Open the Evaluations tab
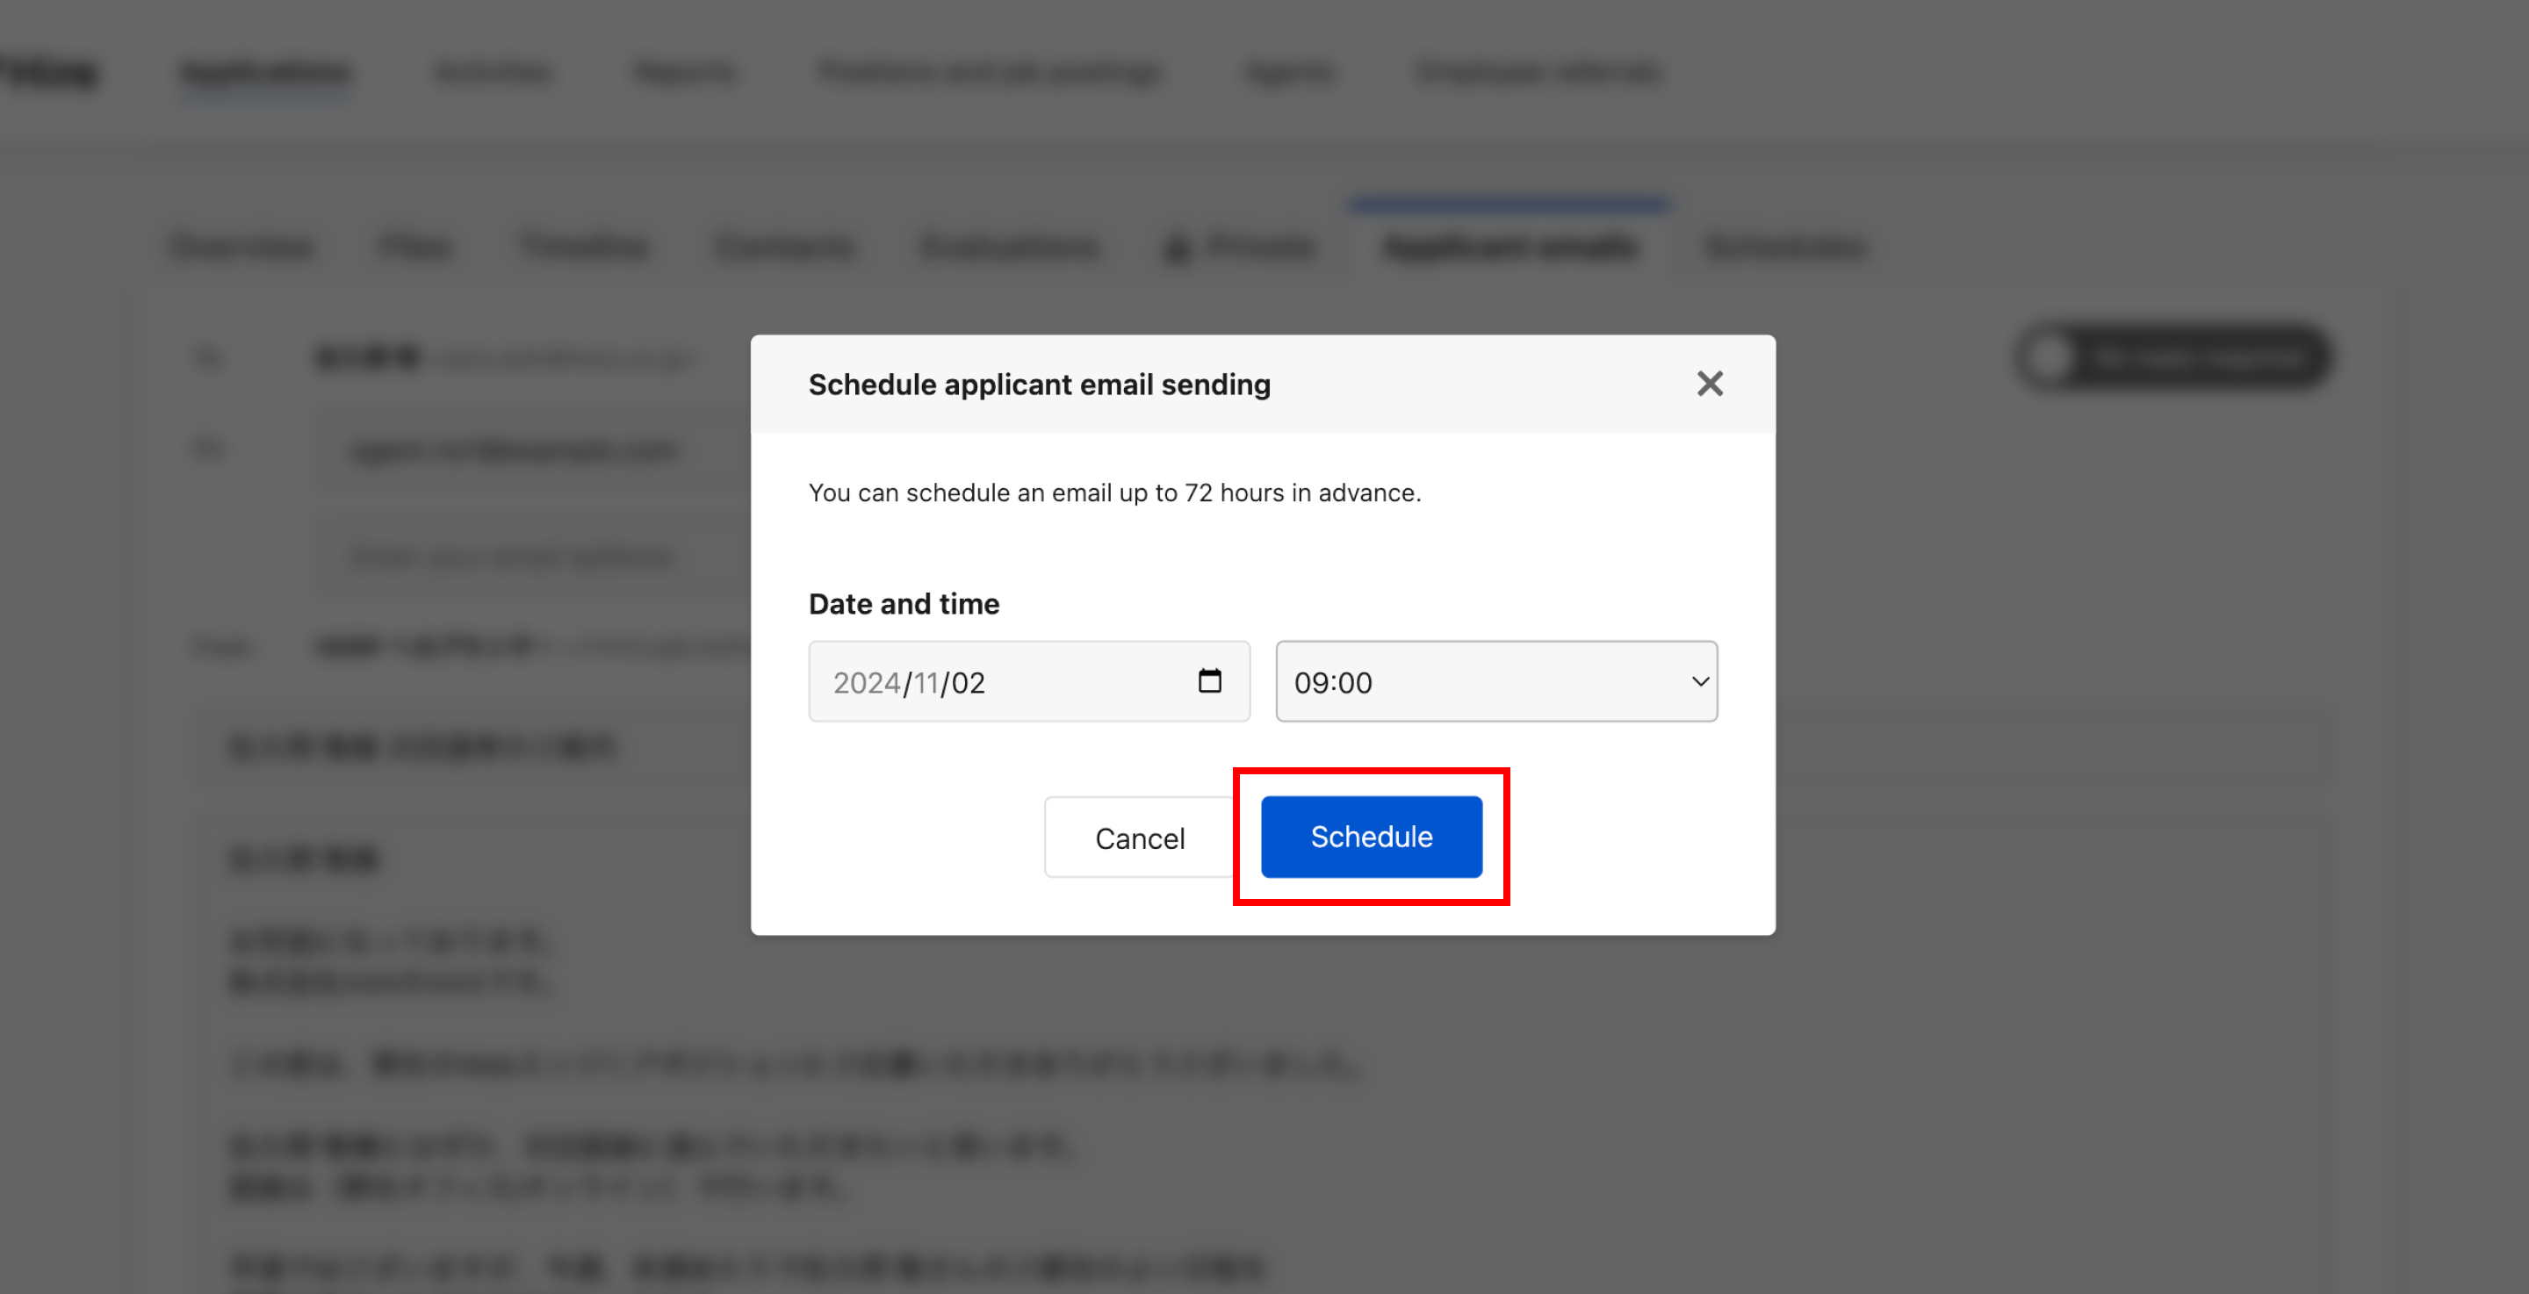Image resolution: width=2529 pixels, height=1294 pixels. 1009,247
